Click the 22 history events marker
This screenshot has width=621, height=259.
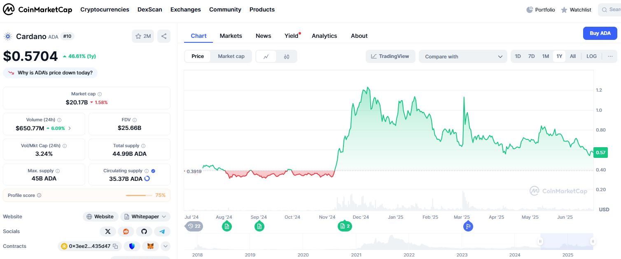point(194,226)
